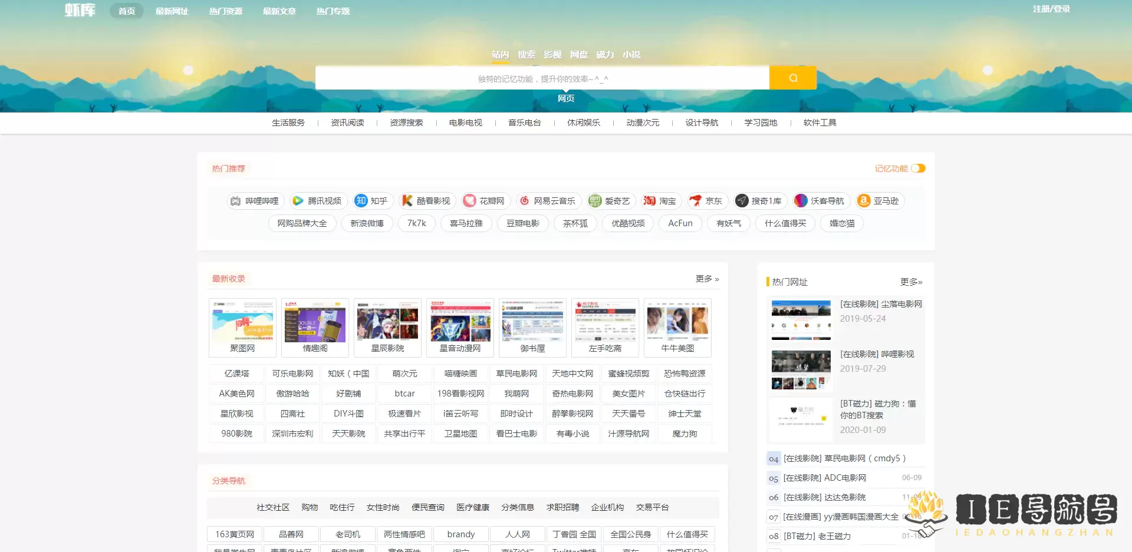Image resolution: width=1132 pixels, height=552 pixels.
Task: Open the 注册/登录 link
Action: (x=1052, y=9)
